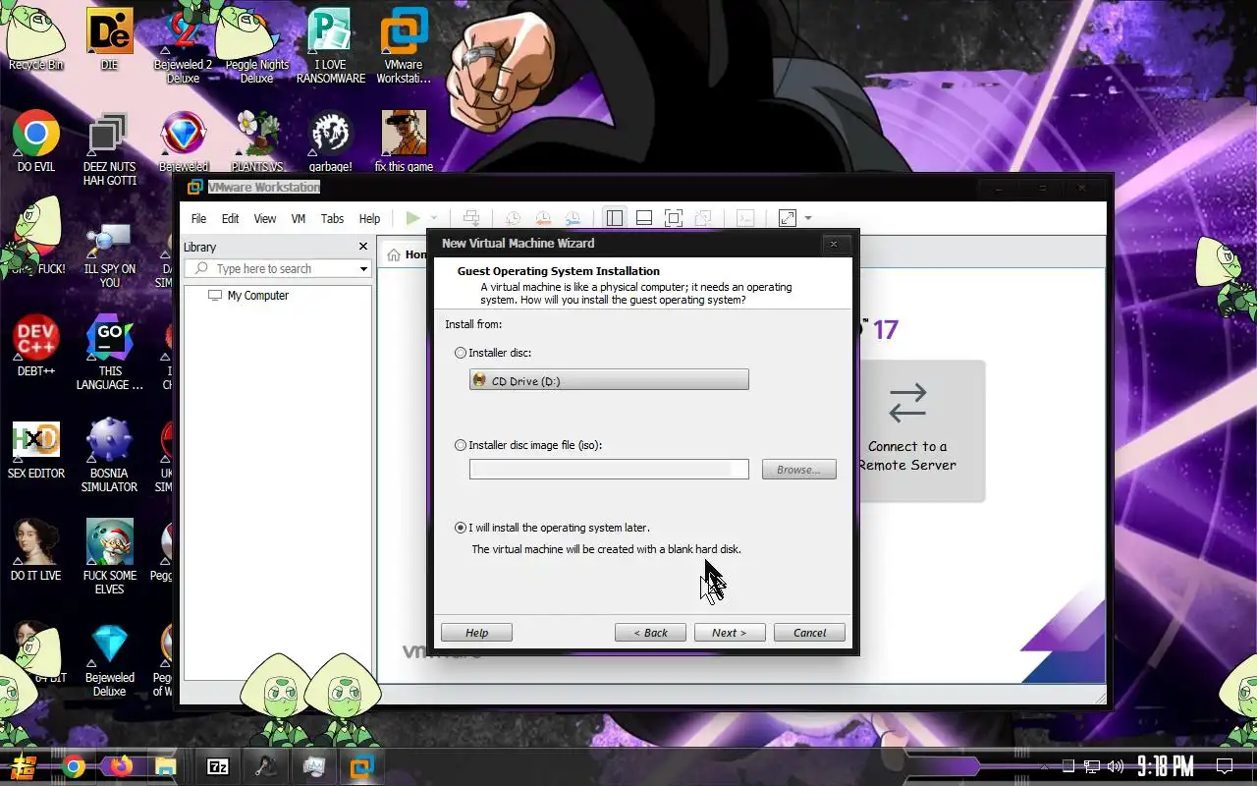The width and height of the screenshot is (1257, 786).
Task: Select My Computer in the Library tree
Action: [x=248, y=295]
